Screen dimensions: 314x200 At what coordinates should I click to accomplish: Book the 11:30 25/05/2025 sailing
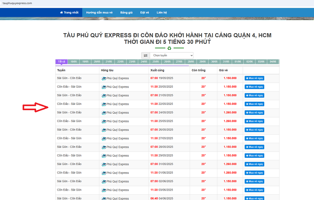tap(254, 121)
